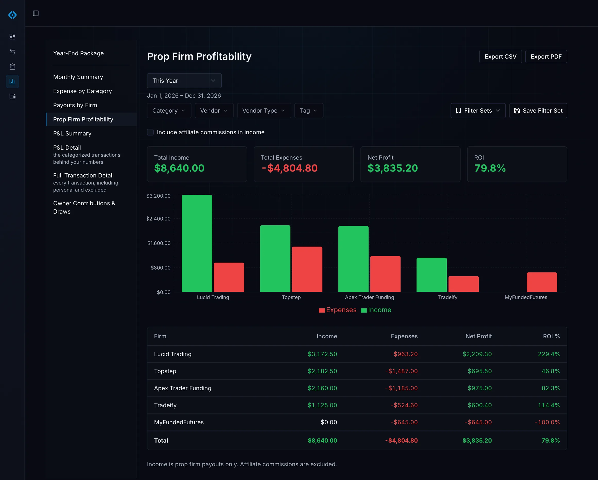Image resolution: width=598 pixels, height=480 pixels.
Task: Open the reports bar chart icon
Action: 12,81
